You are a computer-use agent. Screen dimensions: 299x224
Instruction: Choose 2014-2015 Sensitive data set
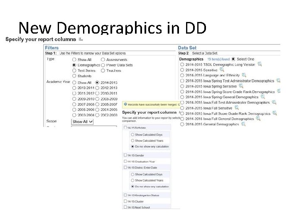[x=182, y=70]
